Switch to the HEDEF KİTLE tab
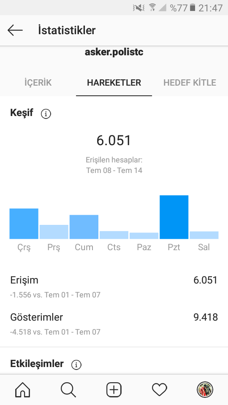The image size is (228, 405). tap(190, 83)
